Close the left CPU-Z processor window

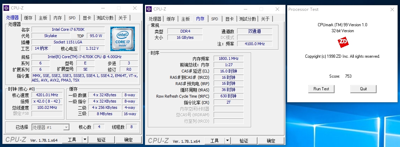pos(135,8)
